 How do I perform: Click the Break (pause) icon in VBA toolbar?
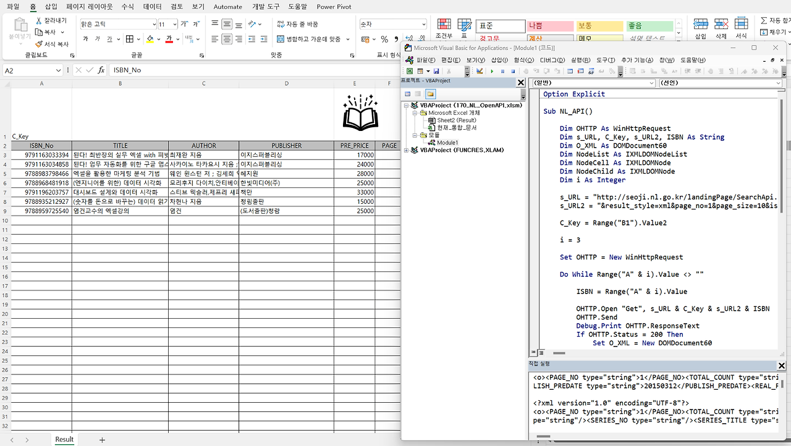pyautogui.click(x=502, y=72)
